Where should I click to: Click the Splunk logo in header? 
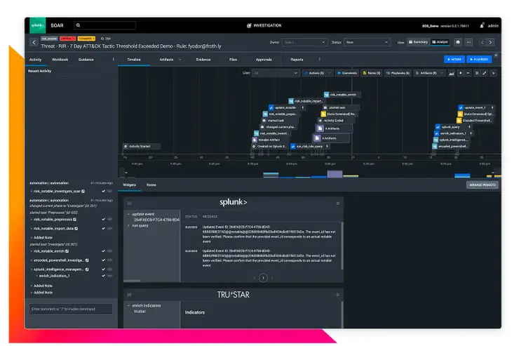[x=38, y=25]
